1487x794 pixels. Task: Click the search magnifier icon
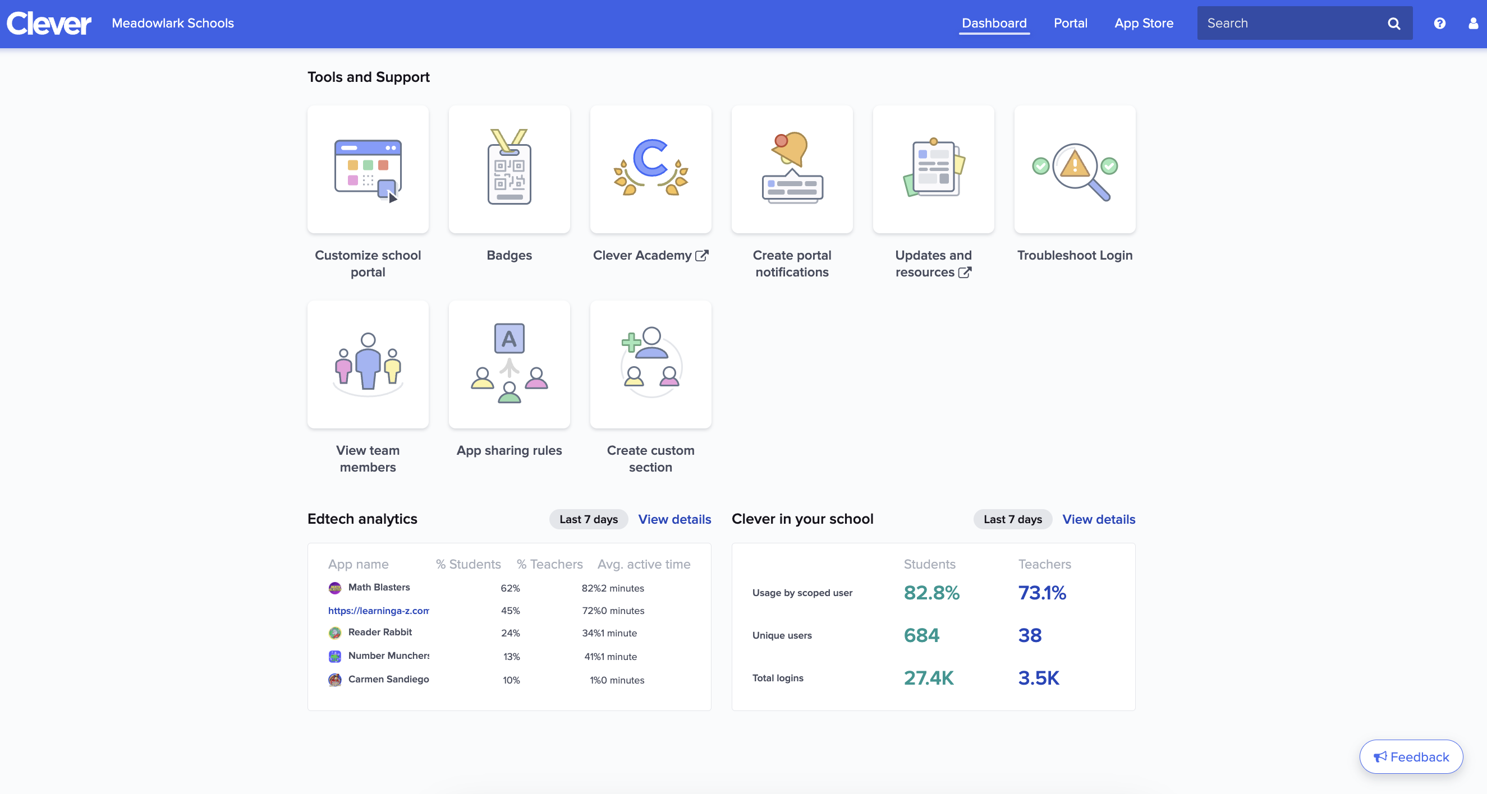tap(1393, 23)
